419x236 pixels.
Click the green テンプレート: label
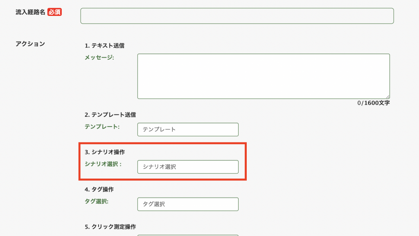point(102,127)
